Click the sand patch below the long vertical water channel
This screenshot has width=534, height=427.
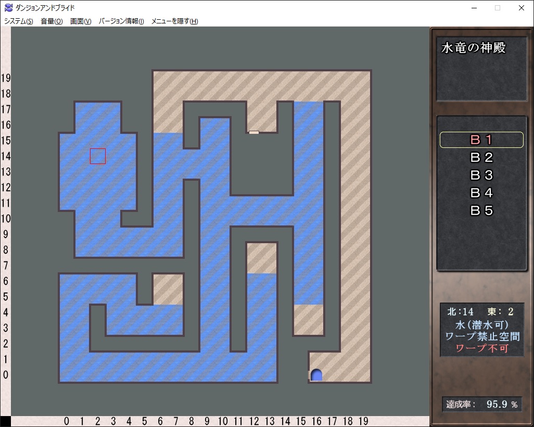pyautogui.click(x=309, y=320)
